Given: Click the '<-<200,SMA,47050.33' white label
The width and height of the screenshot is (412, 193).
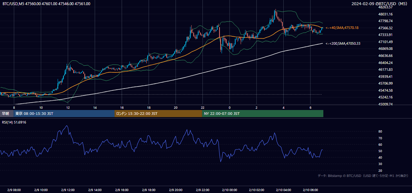Looking at the screenshot, I should coord(343,43).
